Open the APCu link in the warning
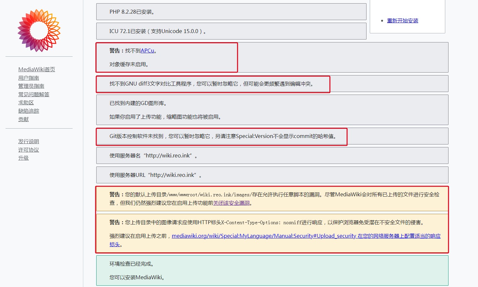 point(147,51)
